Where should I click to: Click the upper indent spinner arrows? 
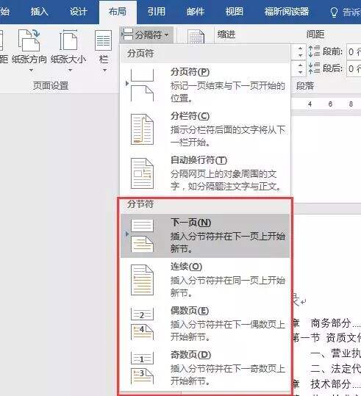point(300,51)
